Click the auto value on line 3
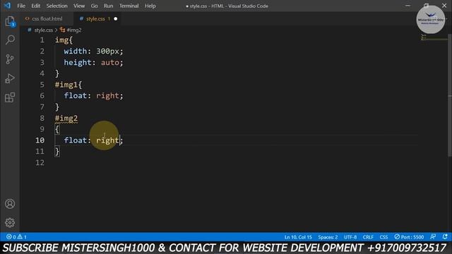Viewport: 452px width, 254px height. pyautogui.click(x=110, y=63)
